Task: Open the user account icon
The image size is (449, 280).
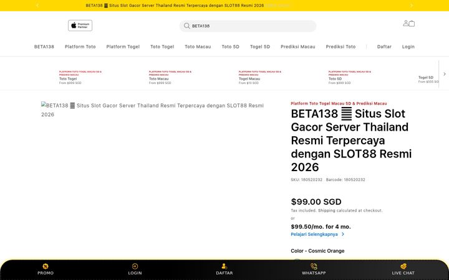Action: coord(406,23)
